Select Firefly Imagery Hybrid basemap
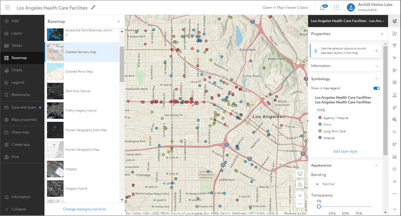Image resolution: width=401 pixels, height=216 pixels. pyautogui.click(x=82, y=111)
